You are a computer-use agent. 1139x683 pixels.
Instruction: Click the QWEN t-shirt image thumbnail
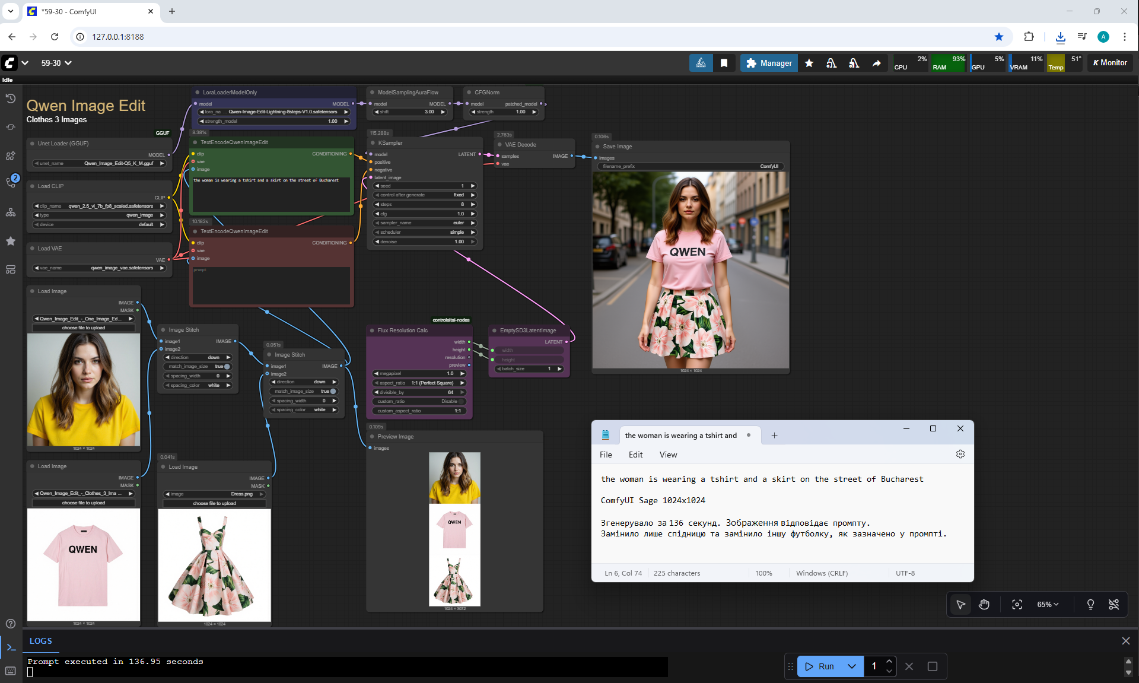(84, 564)
